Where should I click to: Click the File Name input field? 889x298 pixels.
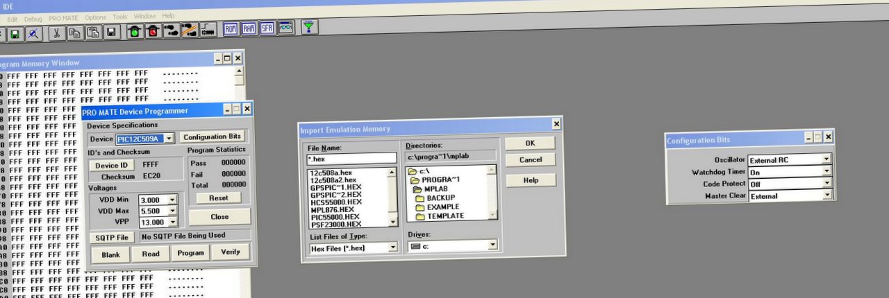pos(351,159)
